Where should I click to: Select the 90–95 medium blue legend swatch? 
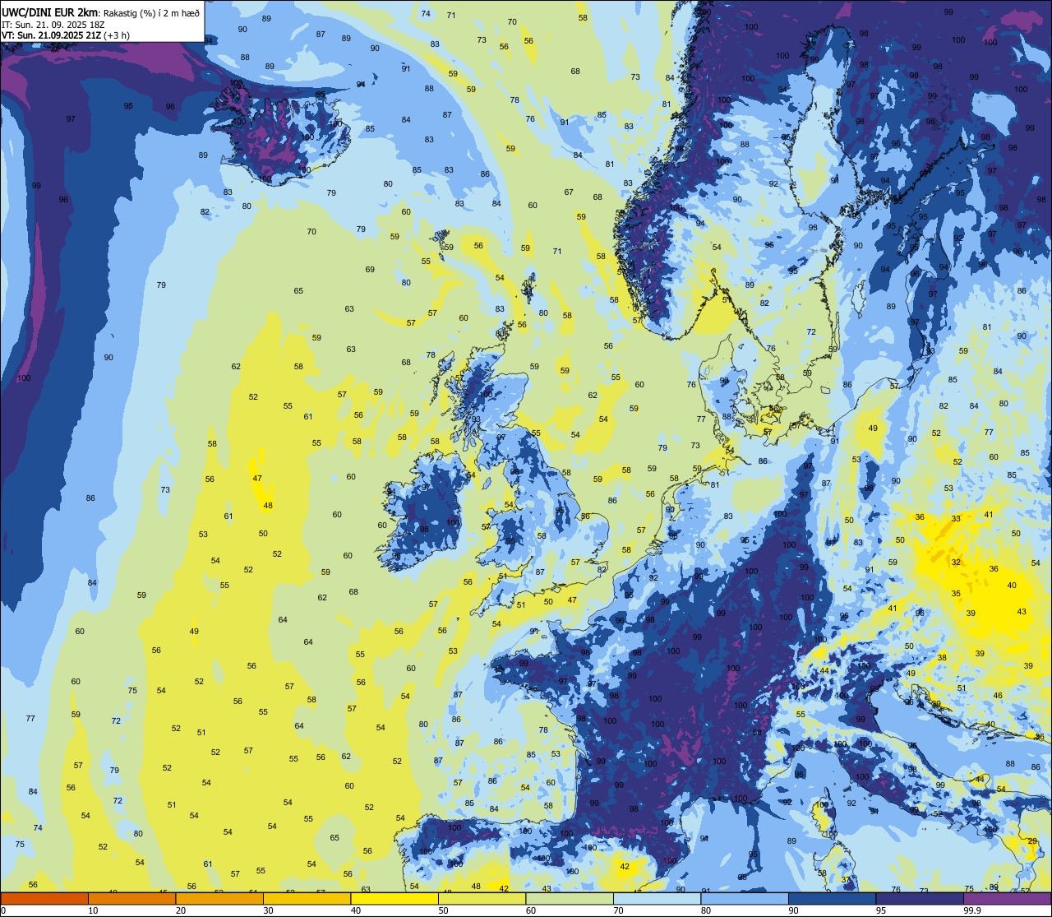(832, 899)
